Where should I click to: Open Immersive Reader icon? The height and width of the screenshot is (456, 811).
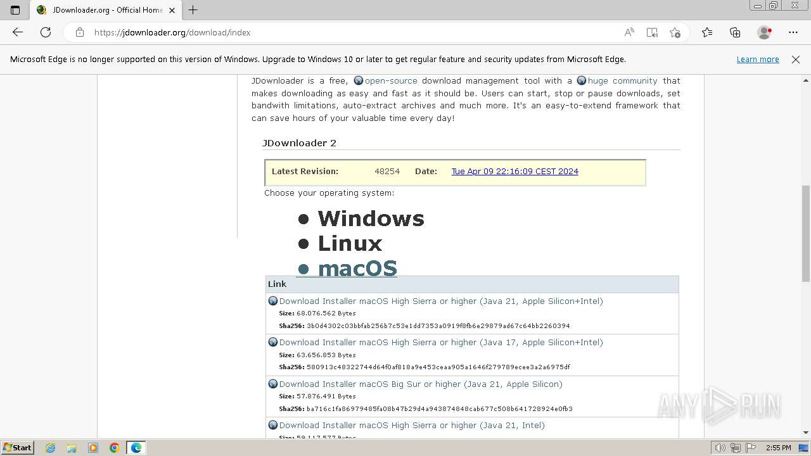[x=652, y=32]
